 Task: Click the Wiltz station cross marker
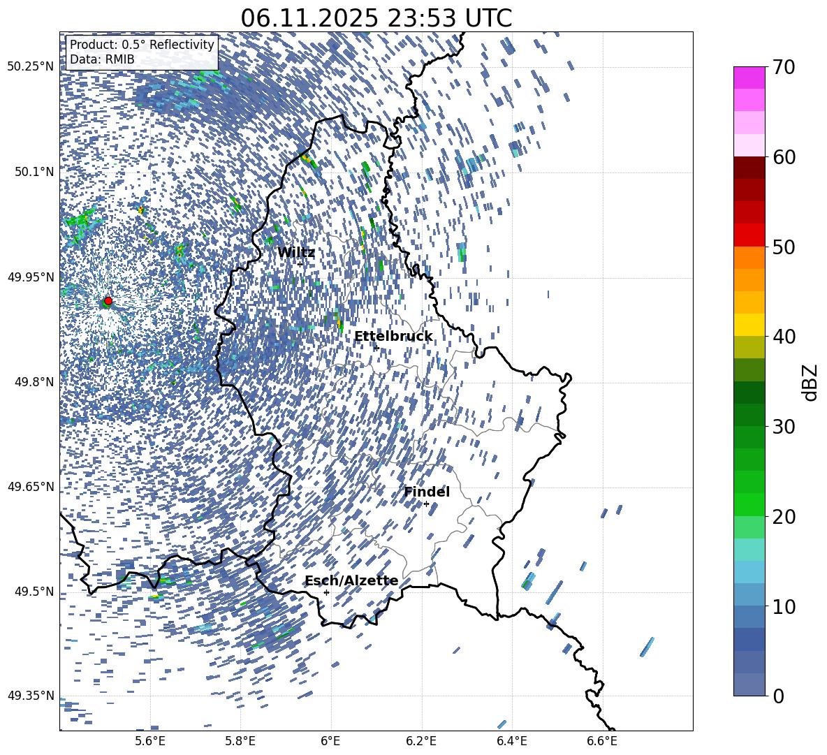(300, 264)
